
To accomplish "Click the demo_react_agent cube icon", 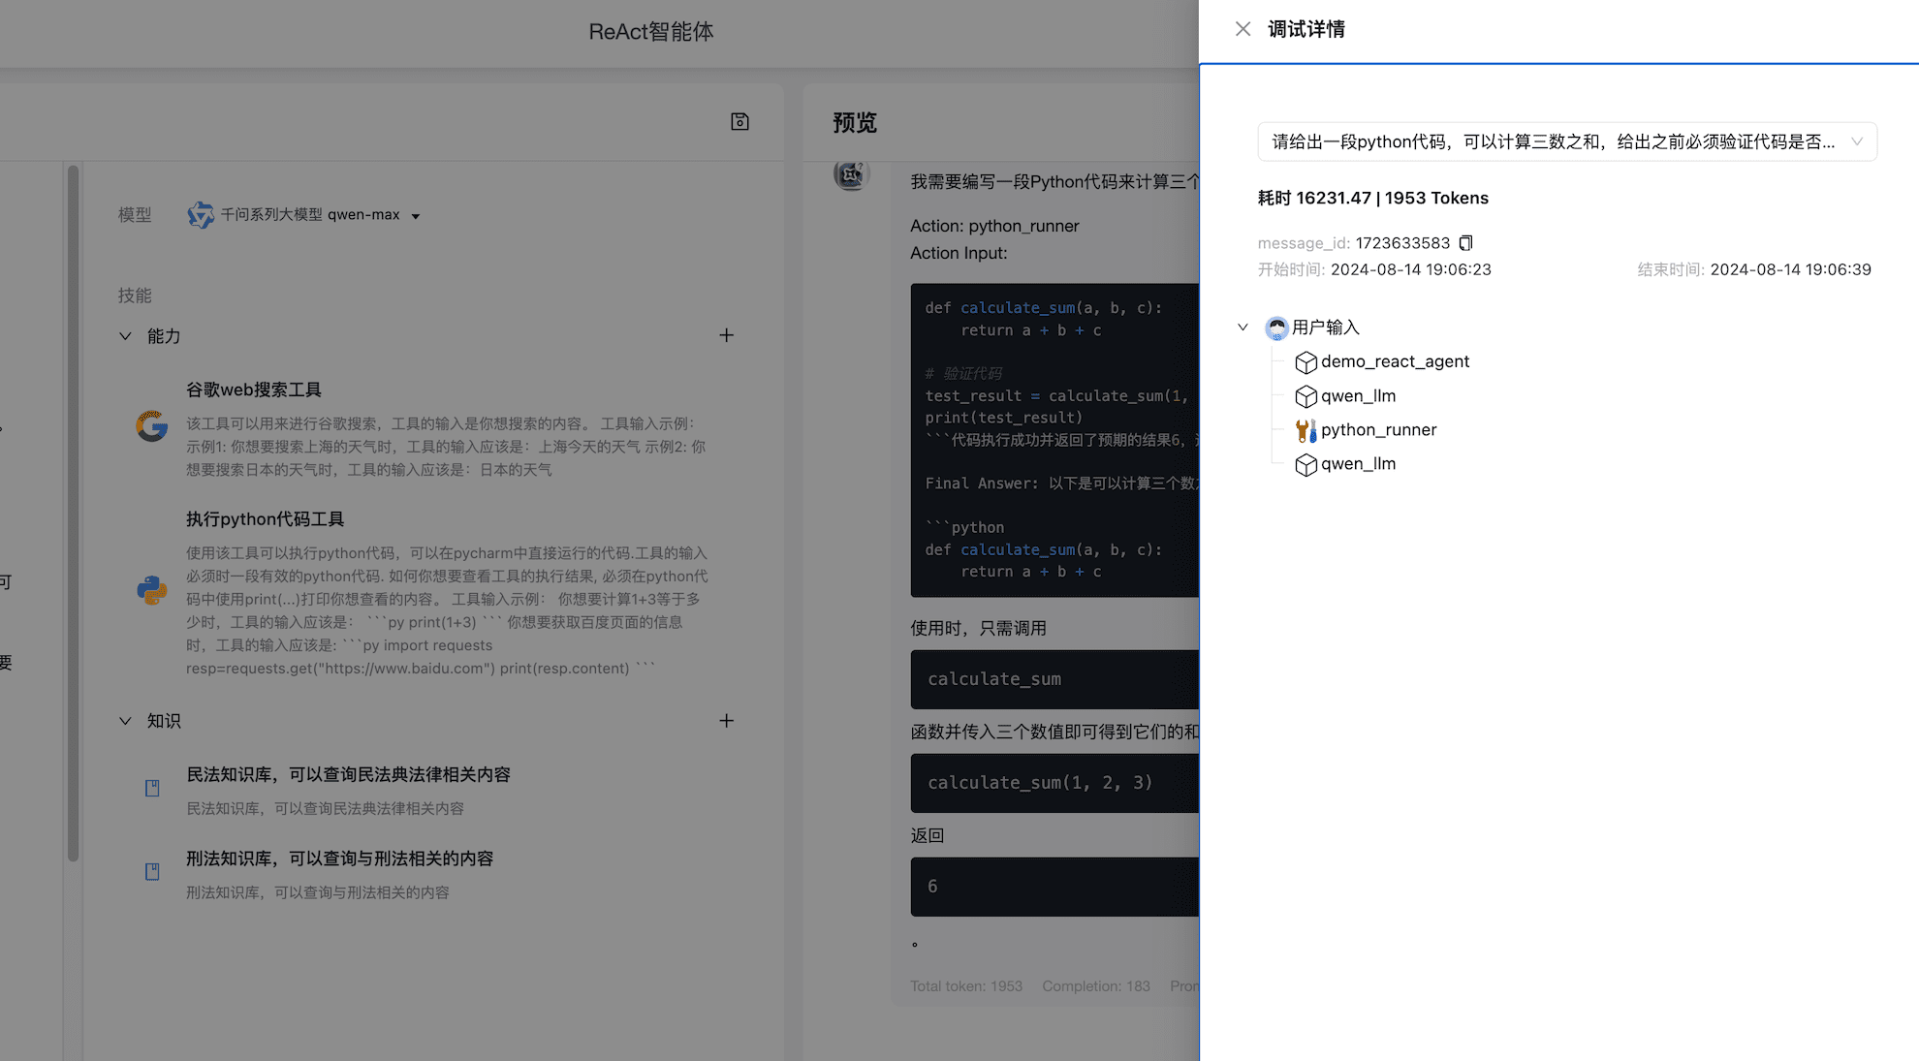I will (x=1306, y=361).
